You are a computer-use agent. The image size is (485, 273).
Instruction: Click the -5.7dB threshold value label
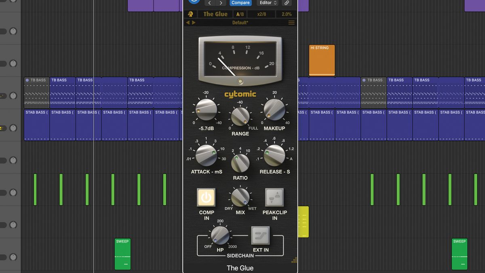tap(206, 129)
